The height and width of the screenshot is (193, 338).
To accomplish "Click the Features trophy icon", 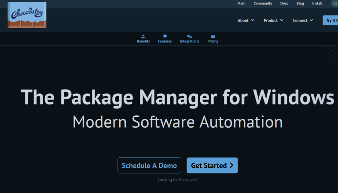I will click(x=165, y=37).
